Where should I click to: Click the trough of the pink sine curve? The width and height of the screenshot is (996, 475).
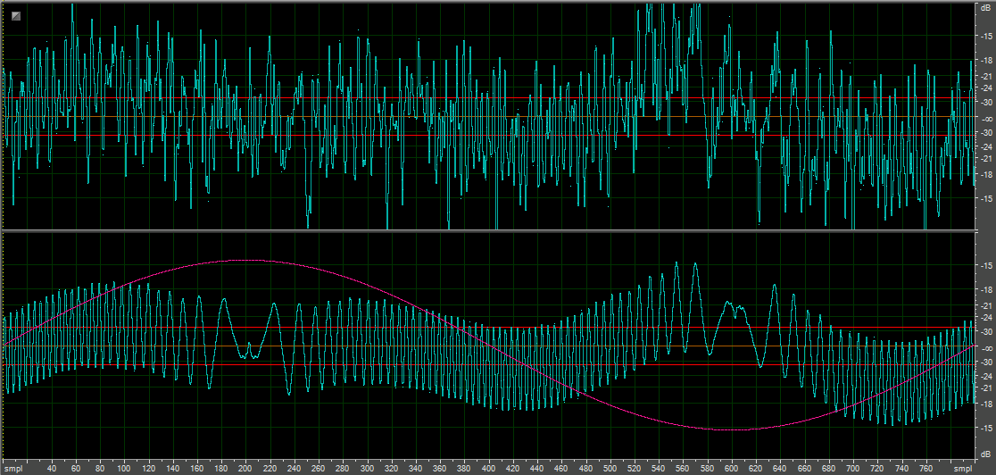(x=732, y=429)
